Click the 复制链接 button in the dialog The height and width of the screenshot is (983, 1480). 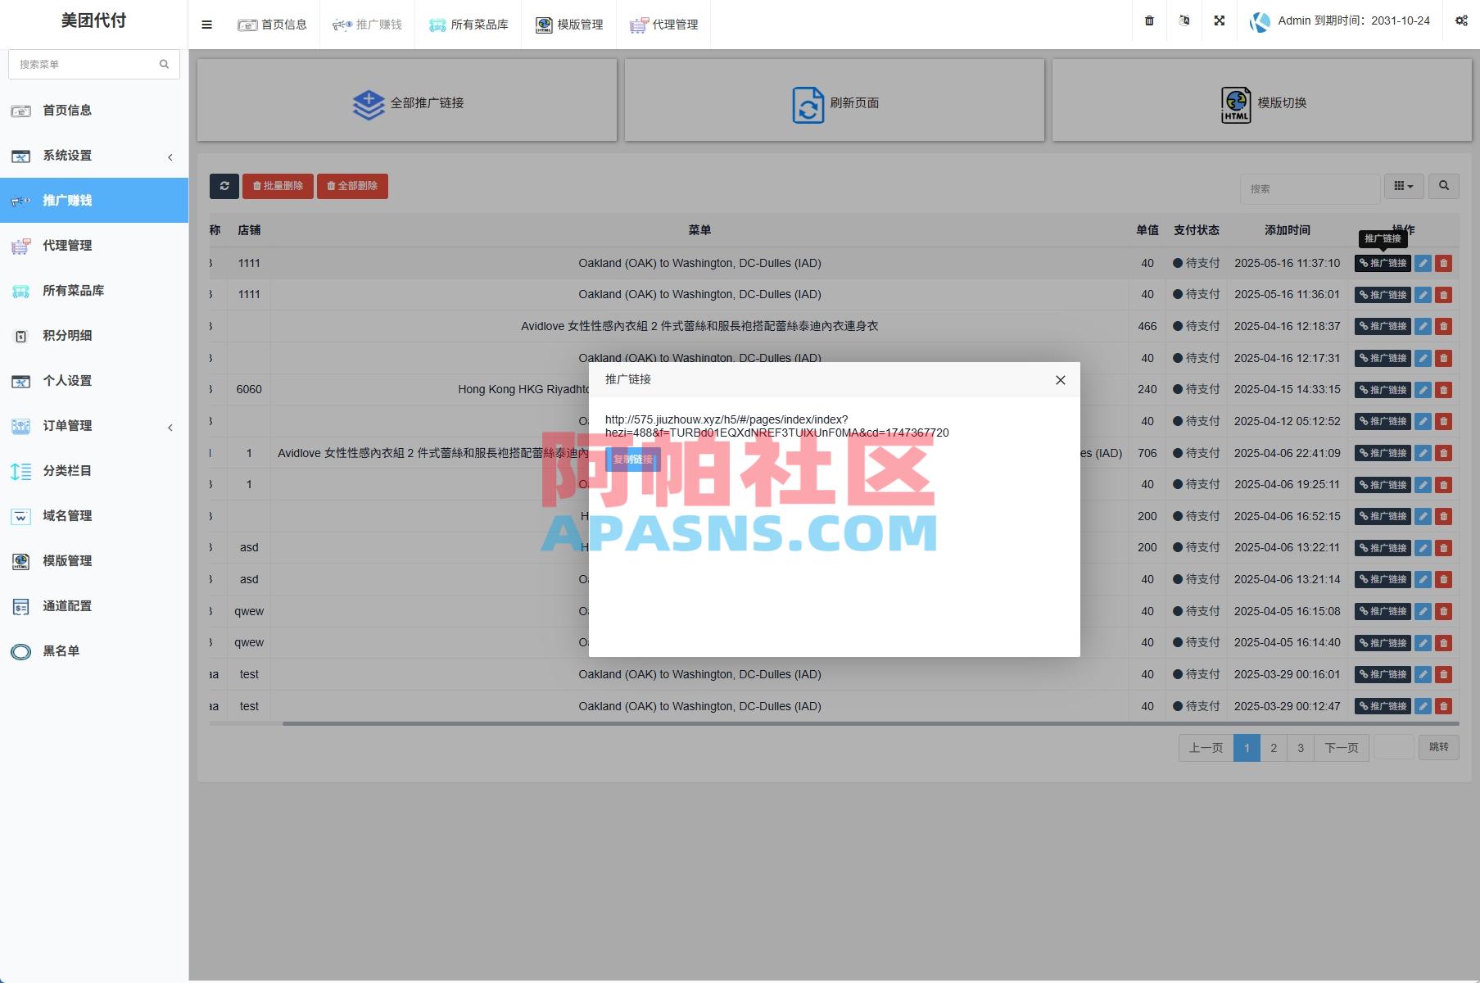631,460
